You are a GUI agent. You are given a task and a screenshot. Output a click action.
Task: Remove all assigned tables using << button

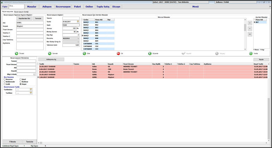250,34
